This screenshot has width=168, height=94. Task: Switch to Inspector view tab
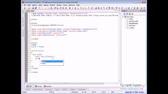pyautogui.click(x=48, y=86)
